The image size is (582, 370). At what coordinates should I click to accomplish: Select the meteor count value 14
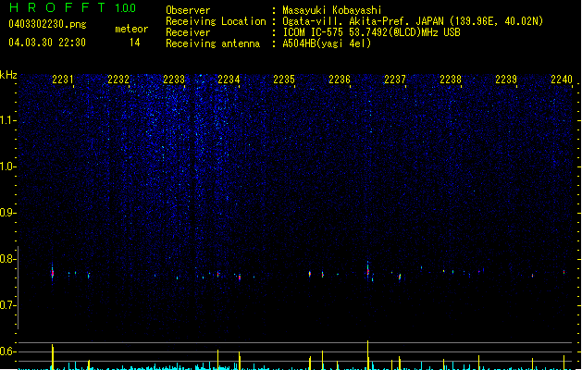tap(135, 43)
